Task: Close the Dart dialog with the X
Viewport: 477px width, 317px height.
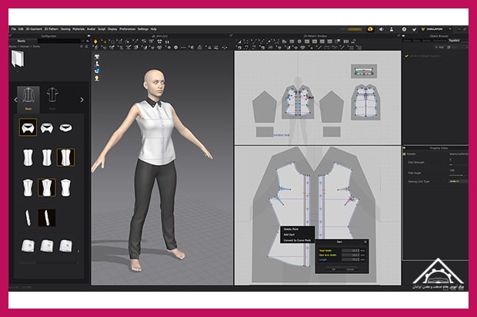Action: [365, 242]
